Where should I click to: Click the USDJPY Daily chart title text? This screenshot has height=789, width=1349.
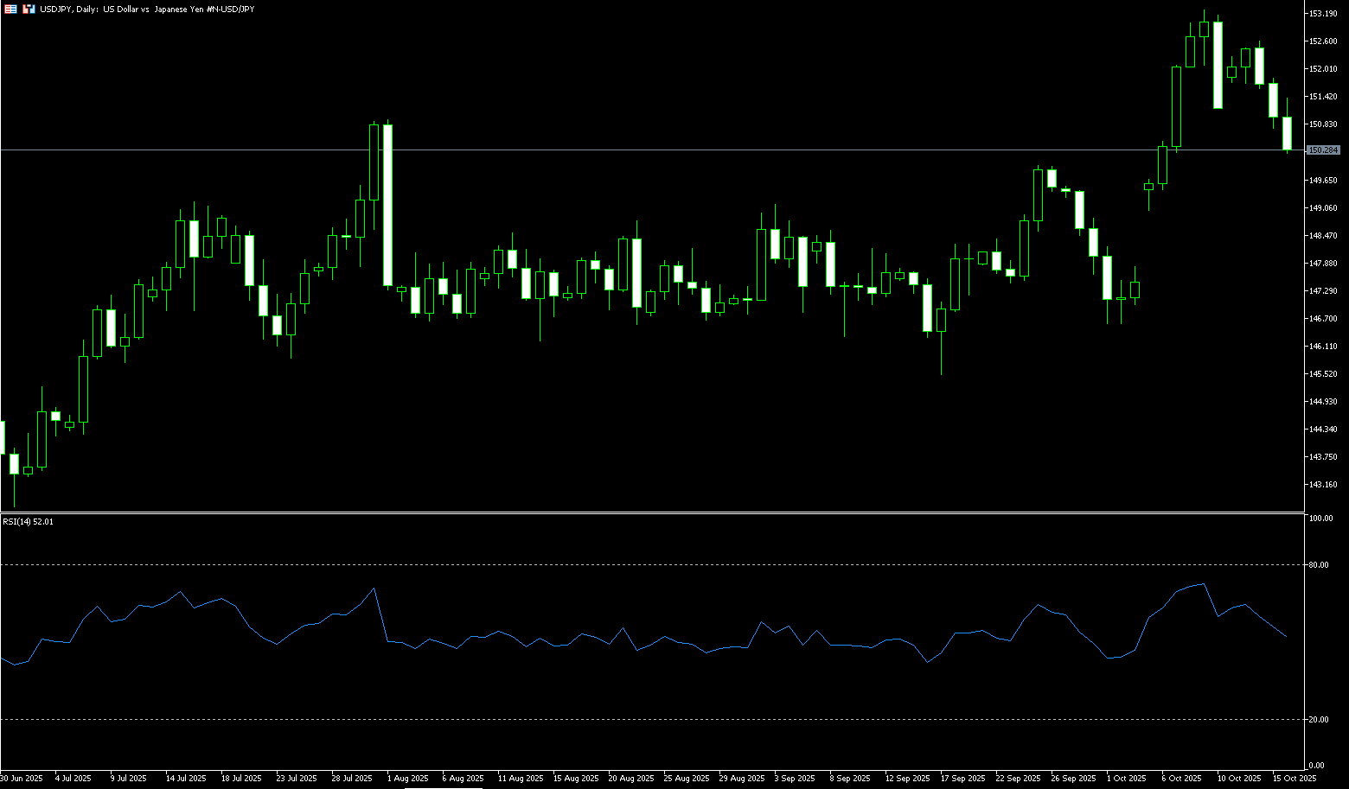[x=147, y=9]
